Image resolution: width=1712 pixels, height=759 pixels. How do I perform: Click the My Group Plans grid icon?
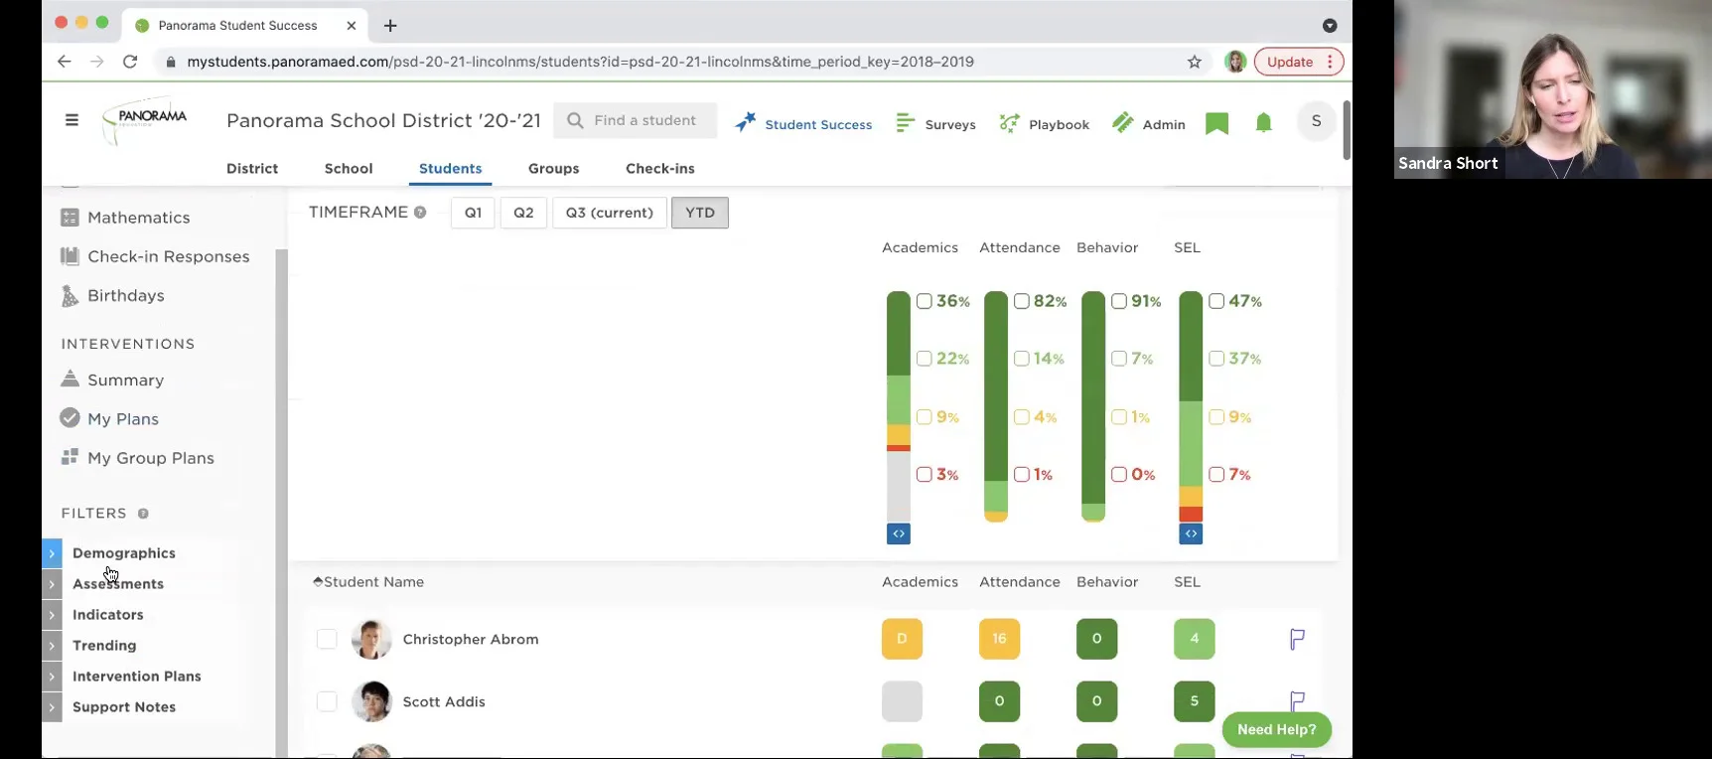[x=70, y=457]
